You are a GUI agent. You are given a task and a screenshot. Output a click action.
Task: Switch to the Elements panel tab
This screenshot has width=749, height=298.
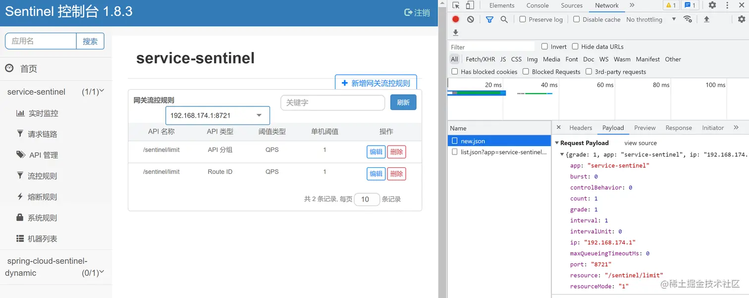(502, 5)
